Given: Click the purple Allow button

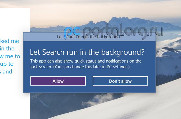Looking at the screenshot, I should click(58, 81).
